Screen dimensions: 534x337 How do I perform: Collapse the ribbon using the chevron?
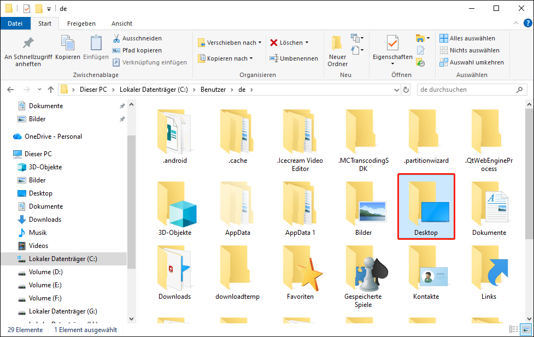(x=515, y=23)
